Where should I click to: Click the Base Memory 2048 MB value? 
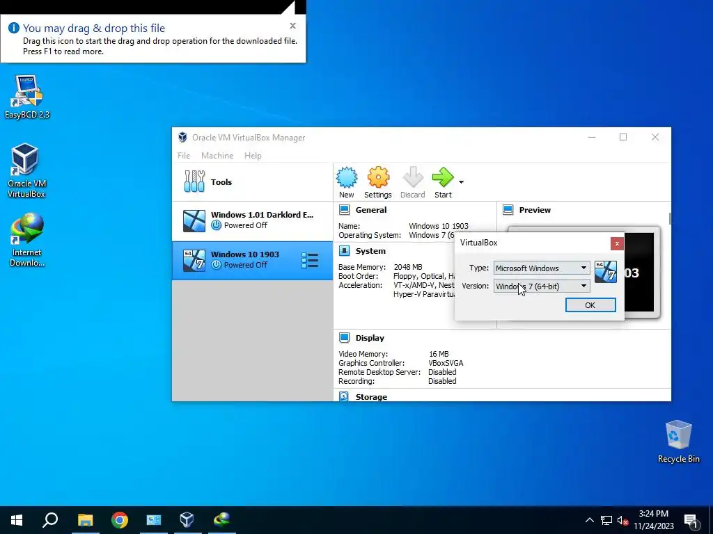point(408,267)
